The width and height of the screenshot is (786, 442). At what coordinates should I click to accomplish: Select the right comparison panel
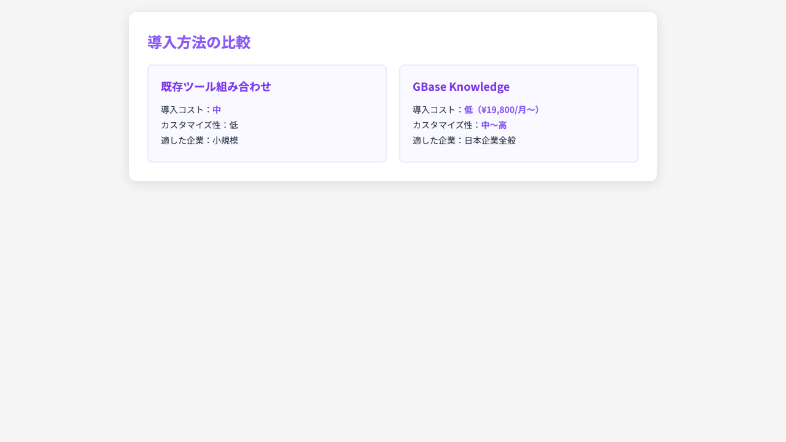click(519, 114)
